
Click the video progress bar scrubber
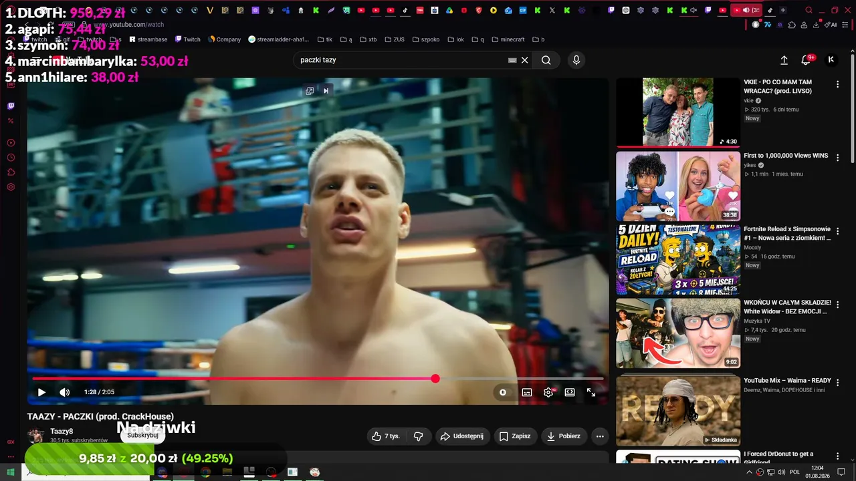coord(435,379)
